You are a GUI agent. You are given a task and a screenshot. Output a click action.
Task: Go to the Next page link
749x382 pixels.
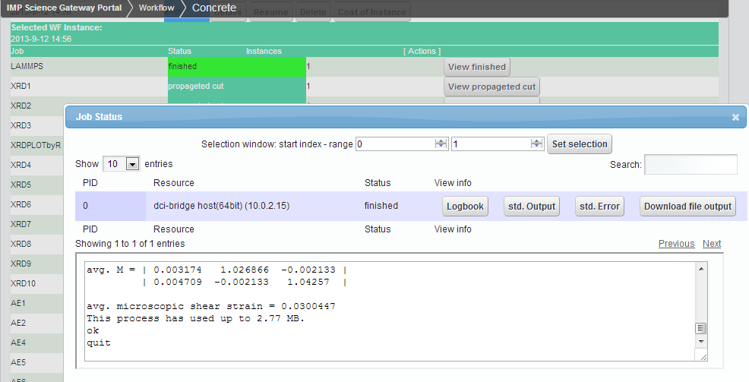coord(712,244)
